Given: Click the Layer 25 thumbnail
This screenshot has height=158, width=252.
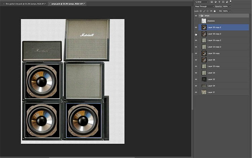Looking at the screenshot, I should pyautogui.click(x=204, y=60).
